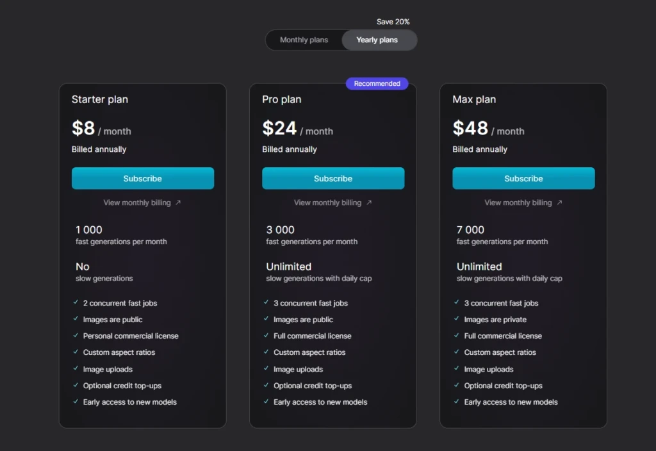Subscribe to the Starter plan
Image resolution: width=656 pixels, height=451 pixels.
[x=143, y=178]
